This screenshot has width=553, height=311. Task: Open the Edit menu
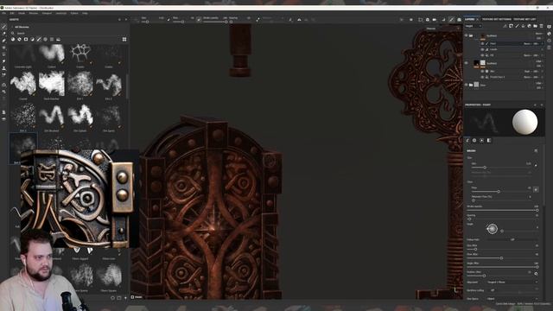point(12,13)
